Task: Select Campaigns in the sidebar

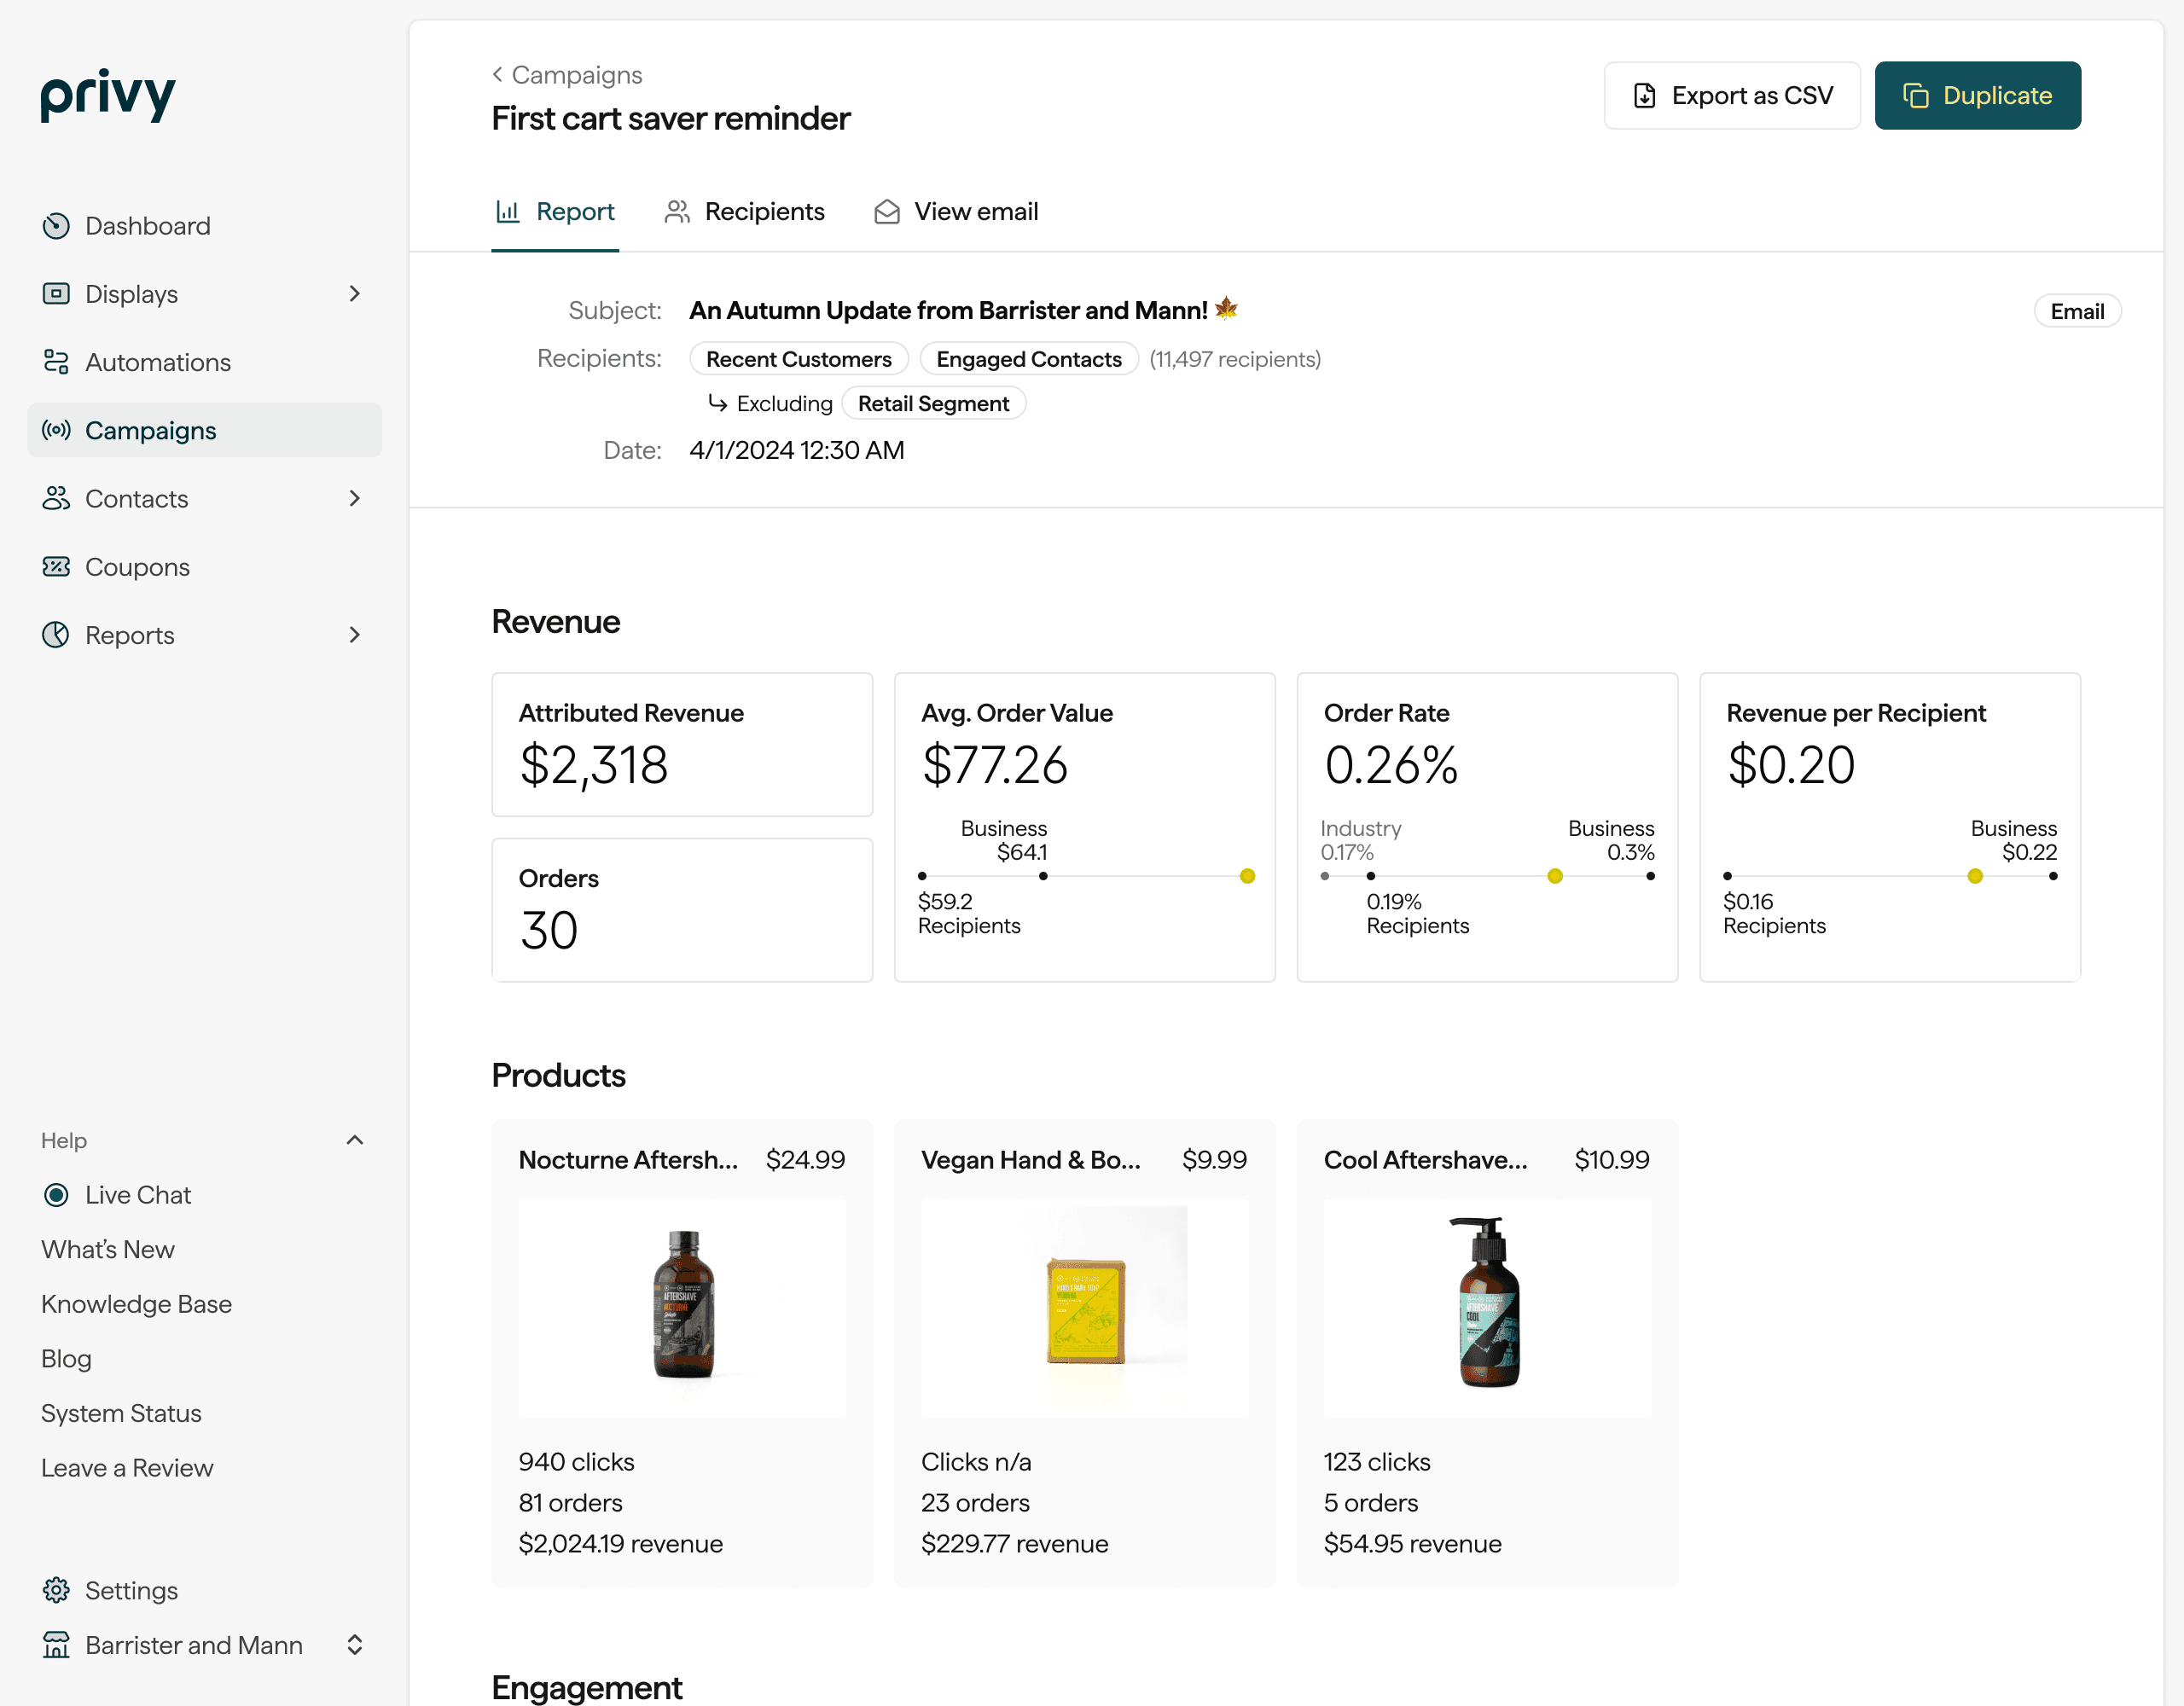Action: coord(204,430)
